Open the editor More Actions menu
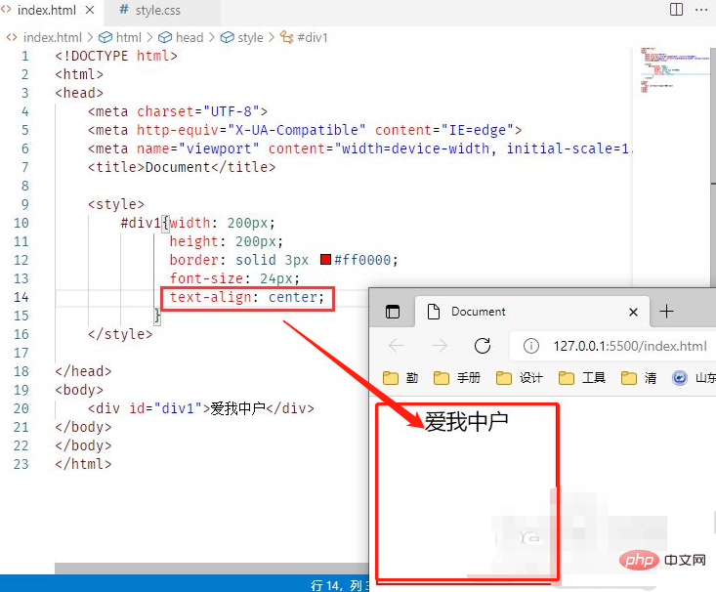This screenshot has width=716, height=592. tap(701, 10)
